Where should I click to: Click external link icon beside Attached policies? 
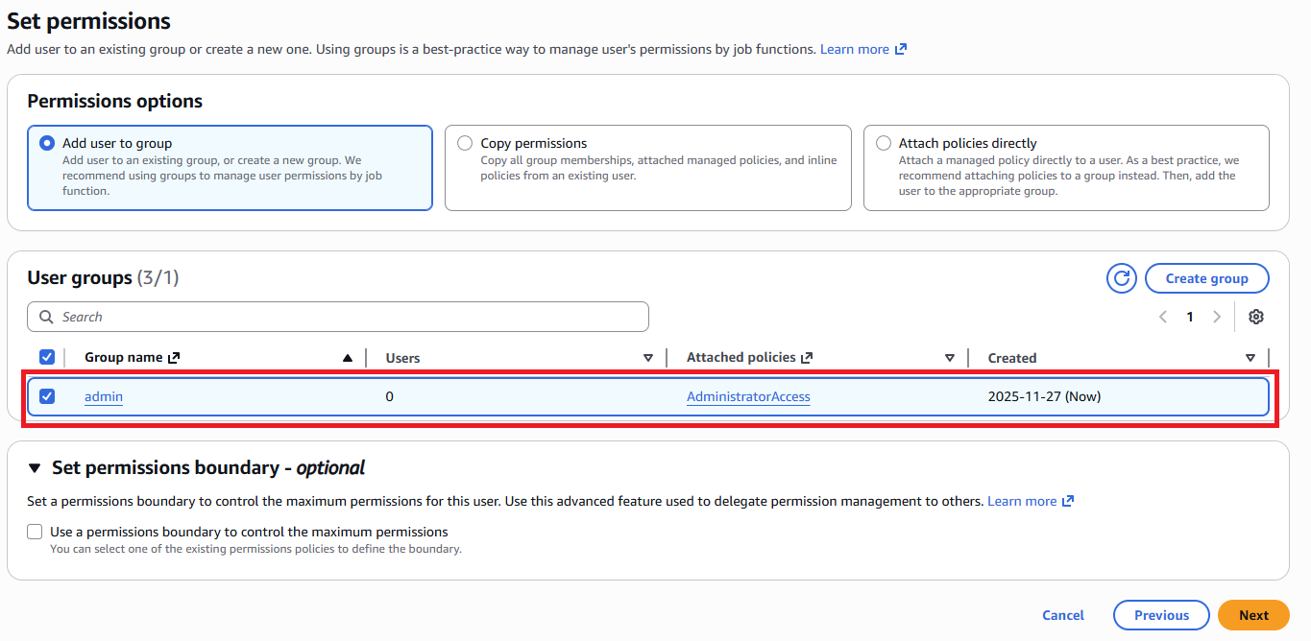tap(807, 358)
